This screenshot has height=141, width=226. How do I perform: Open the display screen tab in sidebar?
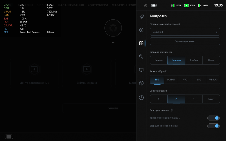pos(141,70)
